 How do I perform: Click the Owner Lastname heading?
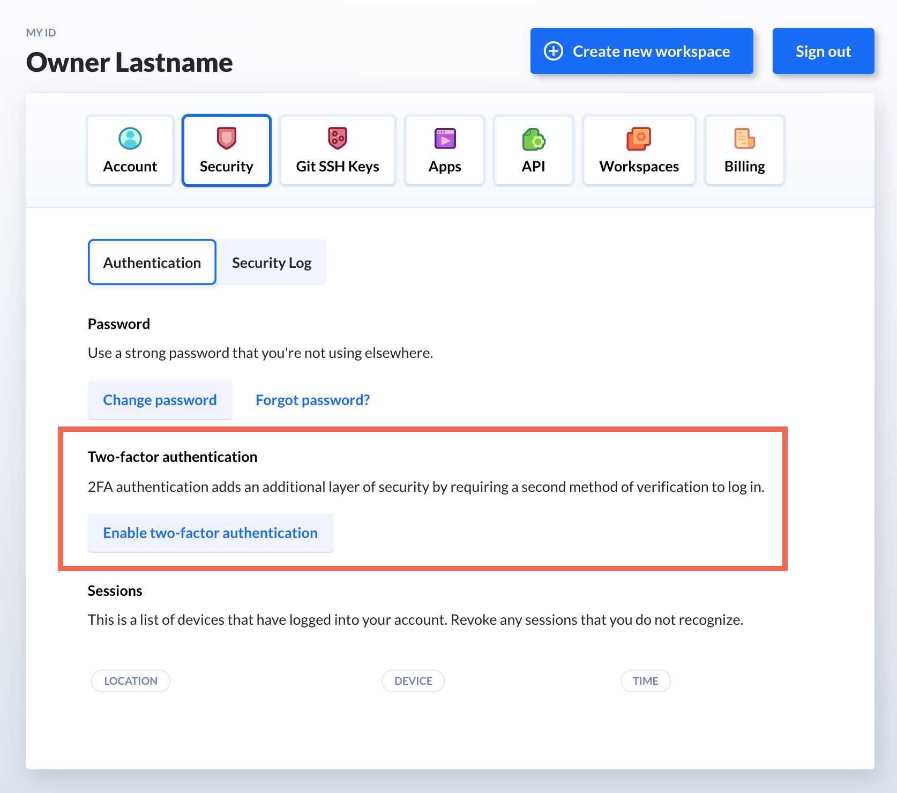[x=129, y=62]
